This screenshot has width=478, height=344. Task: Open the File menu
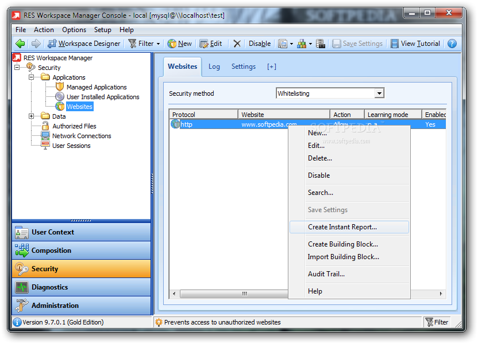coord(21,30)
